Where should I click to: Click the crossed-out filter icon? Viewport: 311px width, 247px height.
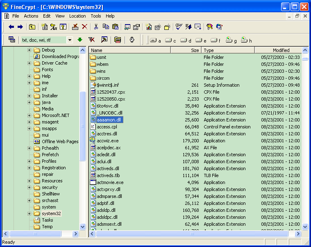coord(91,40)
